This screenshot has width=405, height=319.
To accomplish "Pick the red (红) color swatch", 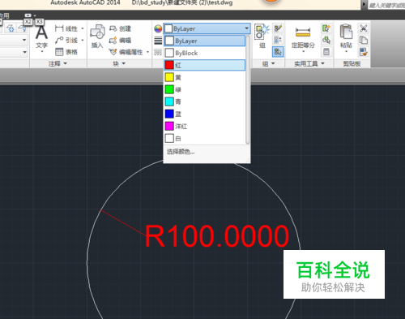I will pos(169,65).
